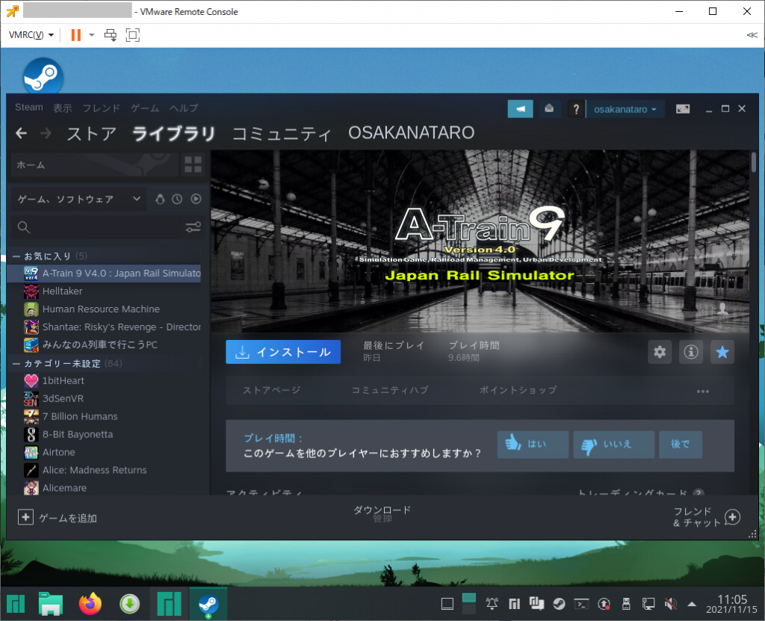Click the Steam forward navigation arrow
765x621 pixels.
click(46, 133)
